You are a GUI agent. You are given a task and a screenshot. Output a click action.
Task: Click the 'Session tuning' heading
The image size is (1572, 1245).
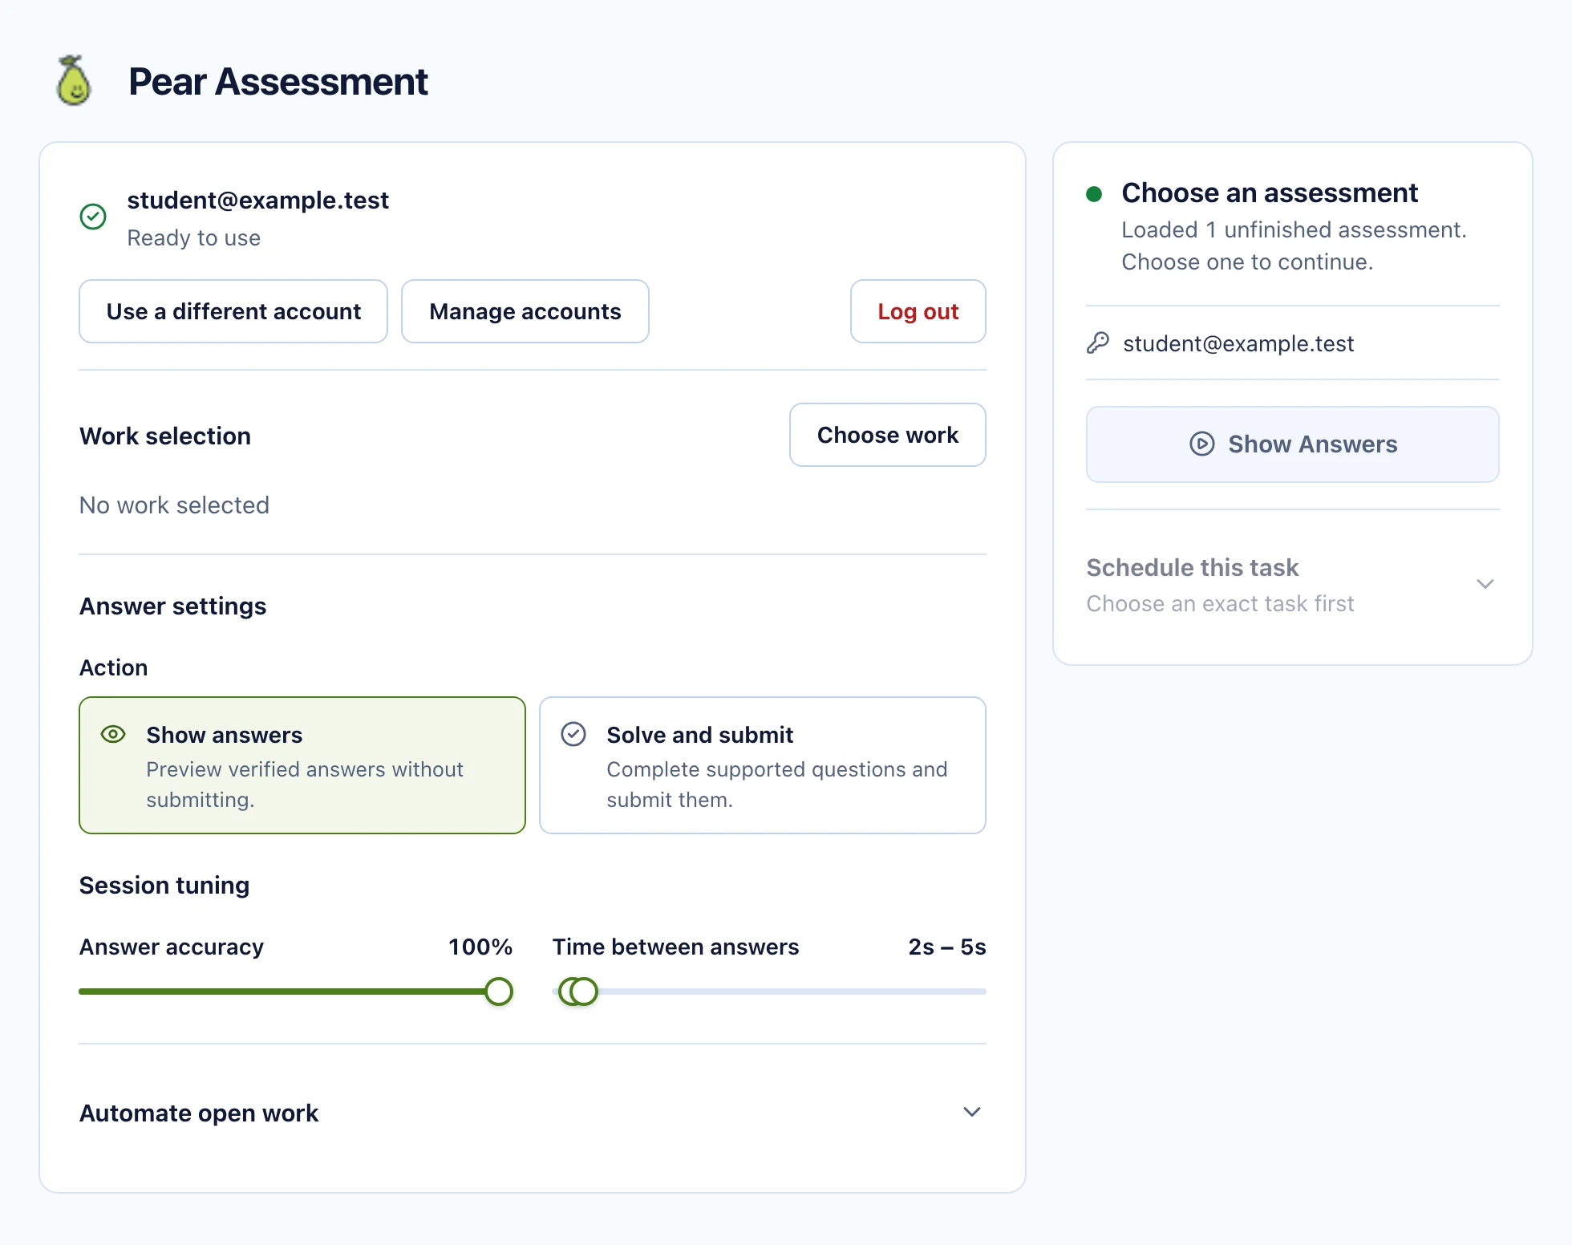pos(164,886)
